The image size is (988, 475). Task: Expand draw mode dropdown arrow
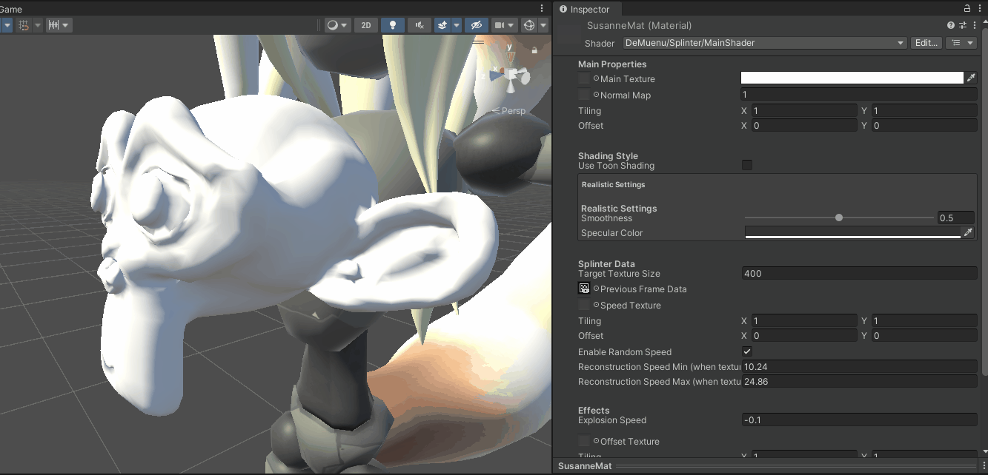(x=345, y=25)
